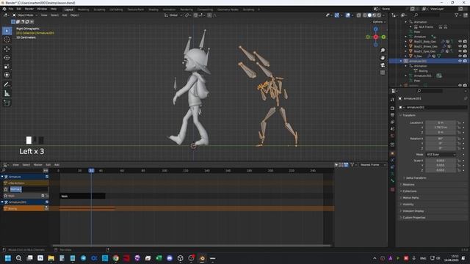
Task: Activate the Move tool
Action: (x=7, y=49)
